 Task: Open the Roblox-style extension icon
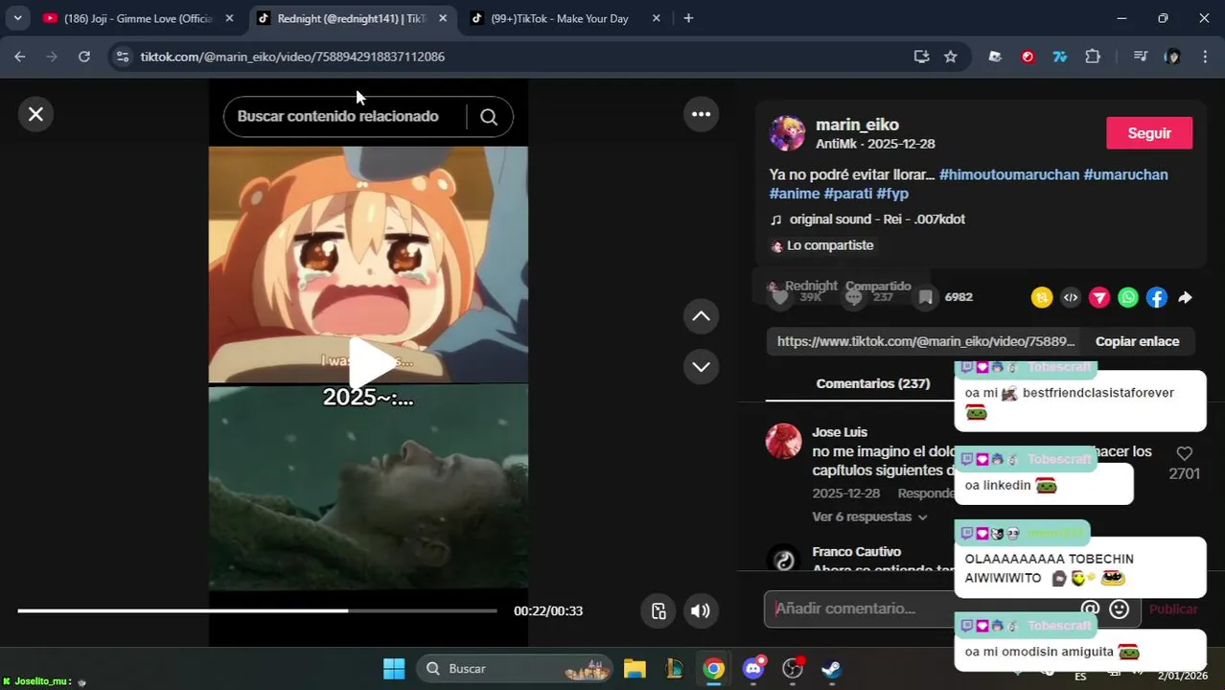click(995, 57)
